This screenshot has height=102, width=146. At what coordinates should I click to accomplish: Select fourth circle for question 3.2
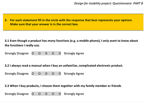coord(53,73)
